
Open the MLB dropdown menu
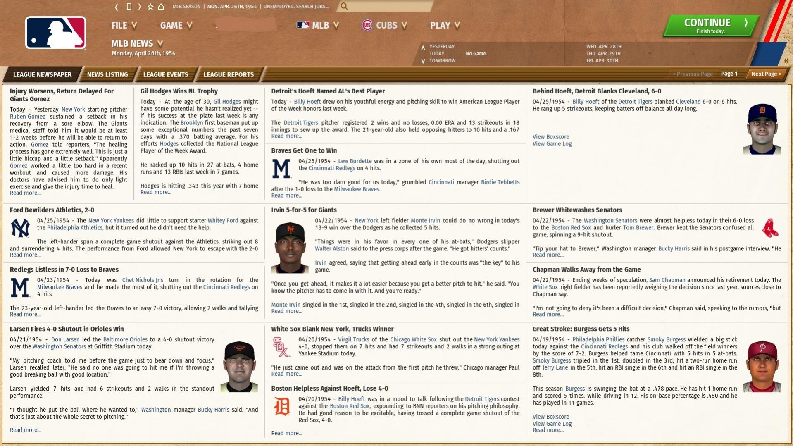[x=318, y=25]
